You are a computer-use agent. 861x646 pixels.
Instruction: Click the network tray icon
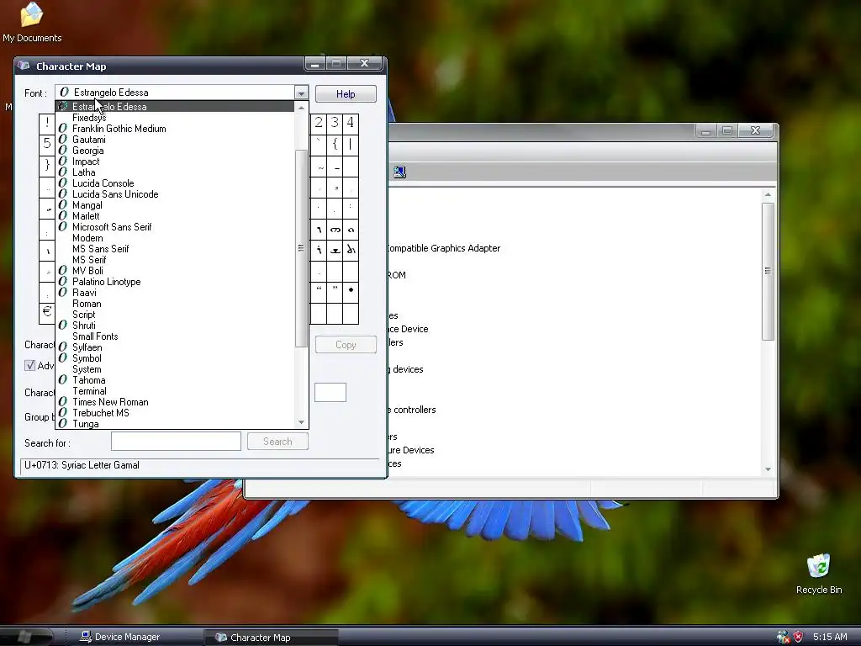[x=784, y=637]
